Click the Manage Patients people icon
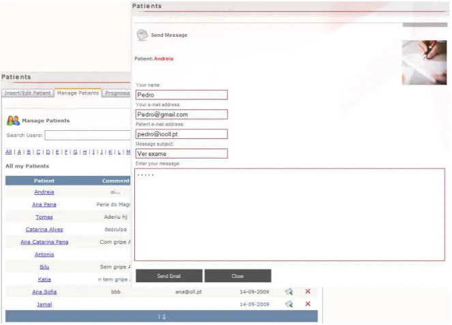The image size is (452, 325). click(x=13, y=121)
